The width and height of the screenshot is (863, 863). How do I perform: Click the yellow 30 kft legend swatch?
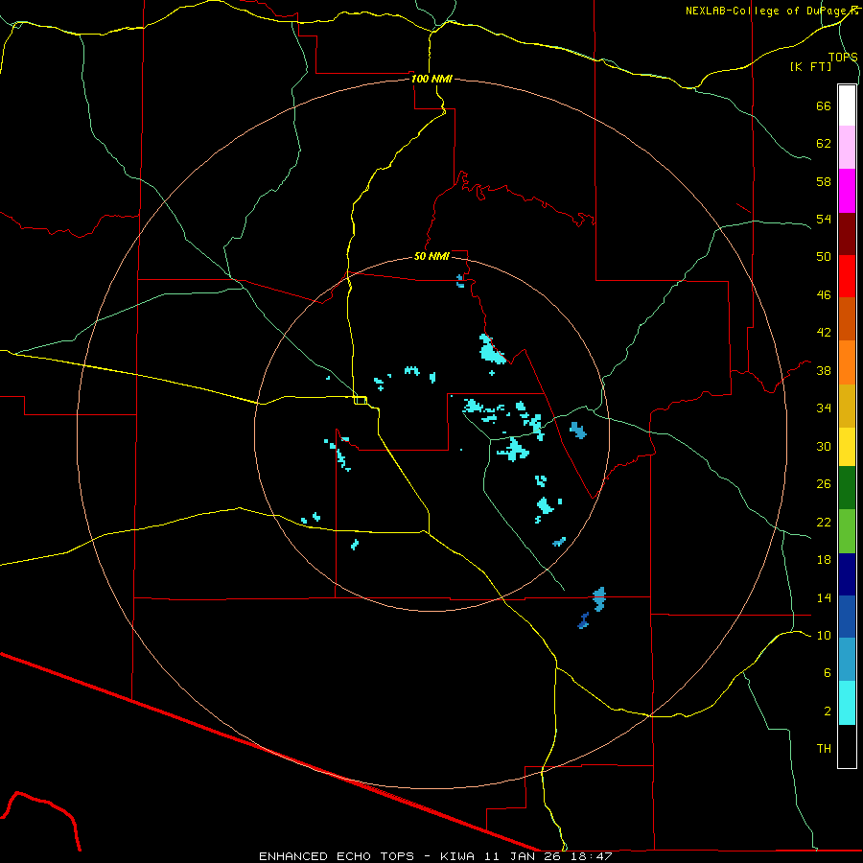[x=847, y=447]
